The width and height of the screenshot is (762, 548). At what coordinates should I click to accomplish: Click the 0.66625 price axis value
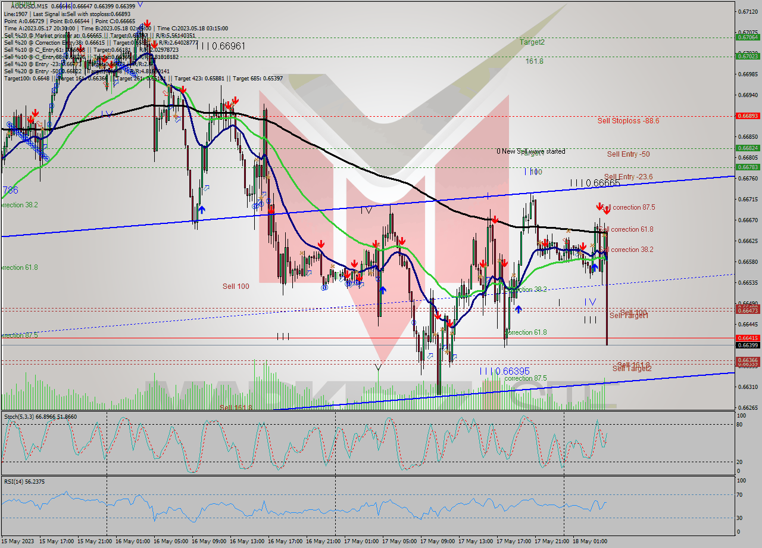pos(748,241)
